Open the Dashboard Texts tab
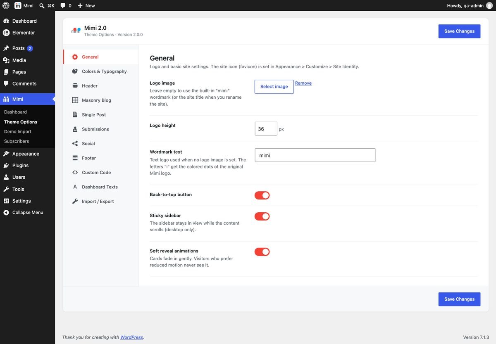This screenshot has height=344, width=496. [x=101, y=187]
